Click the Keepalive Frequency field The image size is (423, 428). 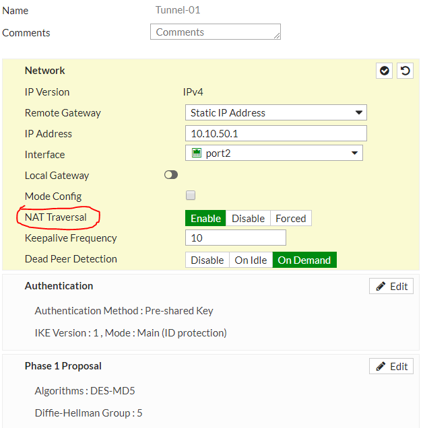pos(236,238)
